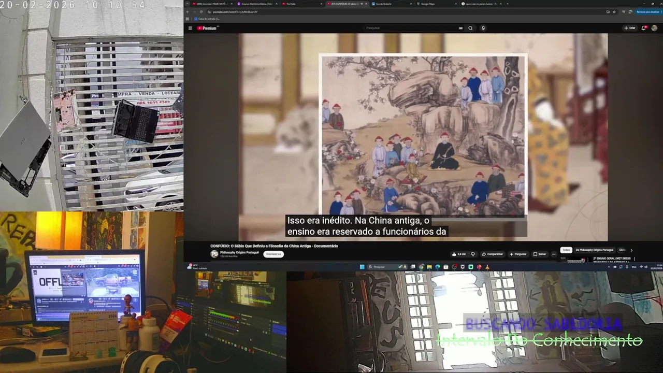Share the video via Compartilhar

coord(493,254)
